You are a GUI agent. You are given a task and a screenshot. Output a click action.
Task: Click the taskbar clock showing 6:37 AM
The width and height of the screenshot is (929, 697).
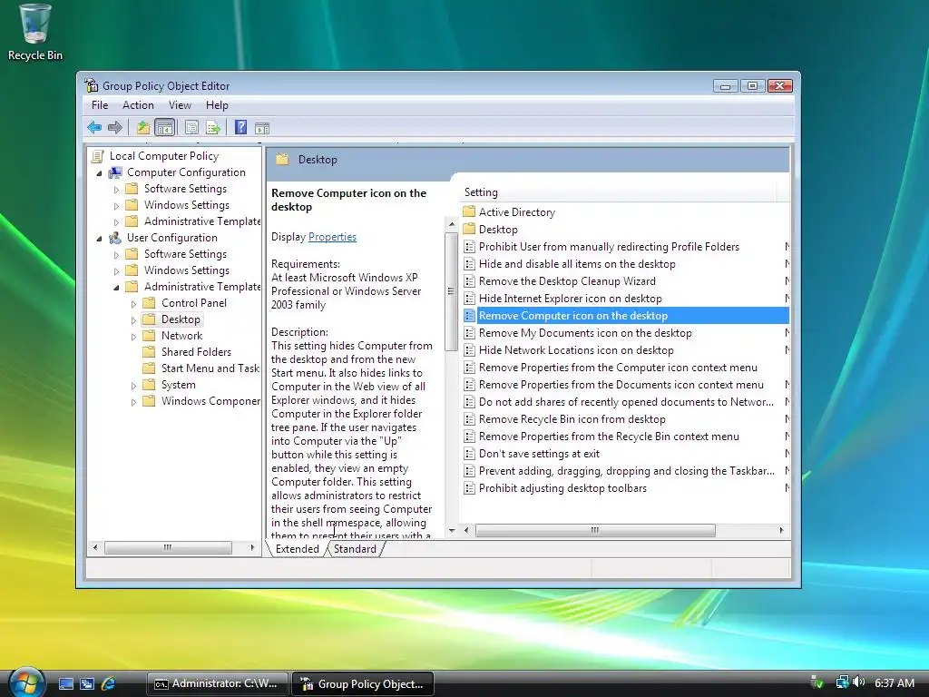(x=894, y=682)
